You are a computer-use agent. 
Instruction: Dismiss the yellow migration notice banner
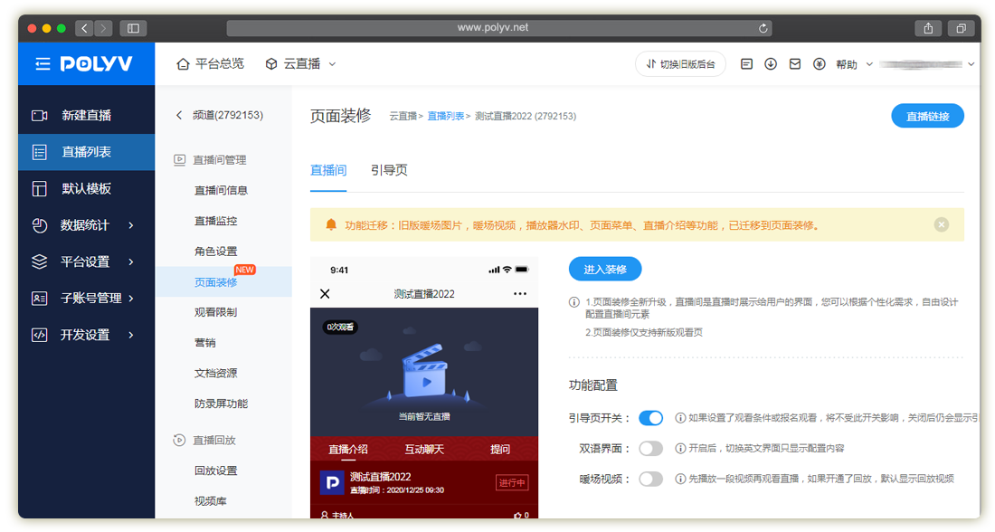tap(942, 224)
